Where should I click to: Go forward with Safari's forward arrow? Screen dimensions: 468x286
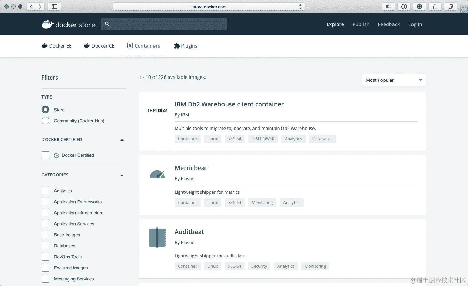40,7
